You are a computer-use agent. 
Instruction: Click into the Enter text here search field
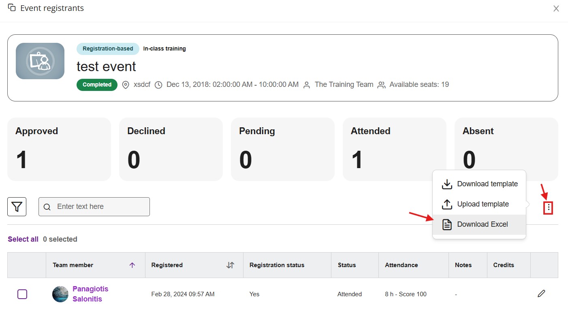point(94,207)
